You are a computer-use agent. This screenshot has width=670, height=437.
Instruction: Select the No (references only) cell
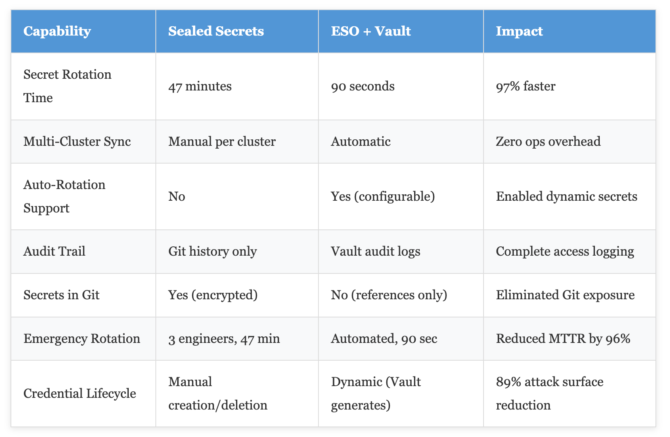click(401, 295)
